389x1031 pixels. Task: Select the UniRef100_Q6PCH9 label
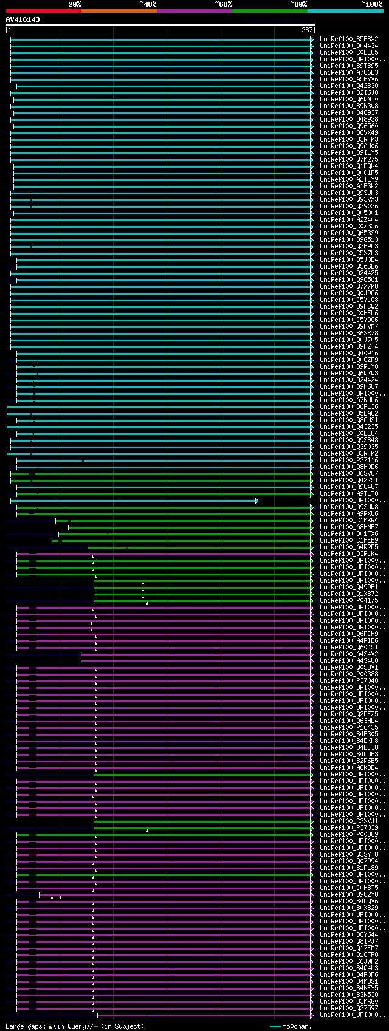click(x=349, y=634)
